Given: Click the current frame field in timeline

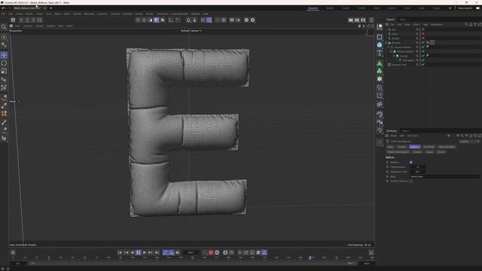Looking at the screenshot, I should click(191, 253).
